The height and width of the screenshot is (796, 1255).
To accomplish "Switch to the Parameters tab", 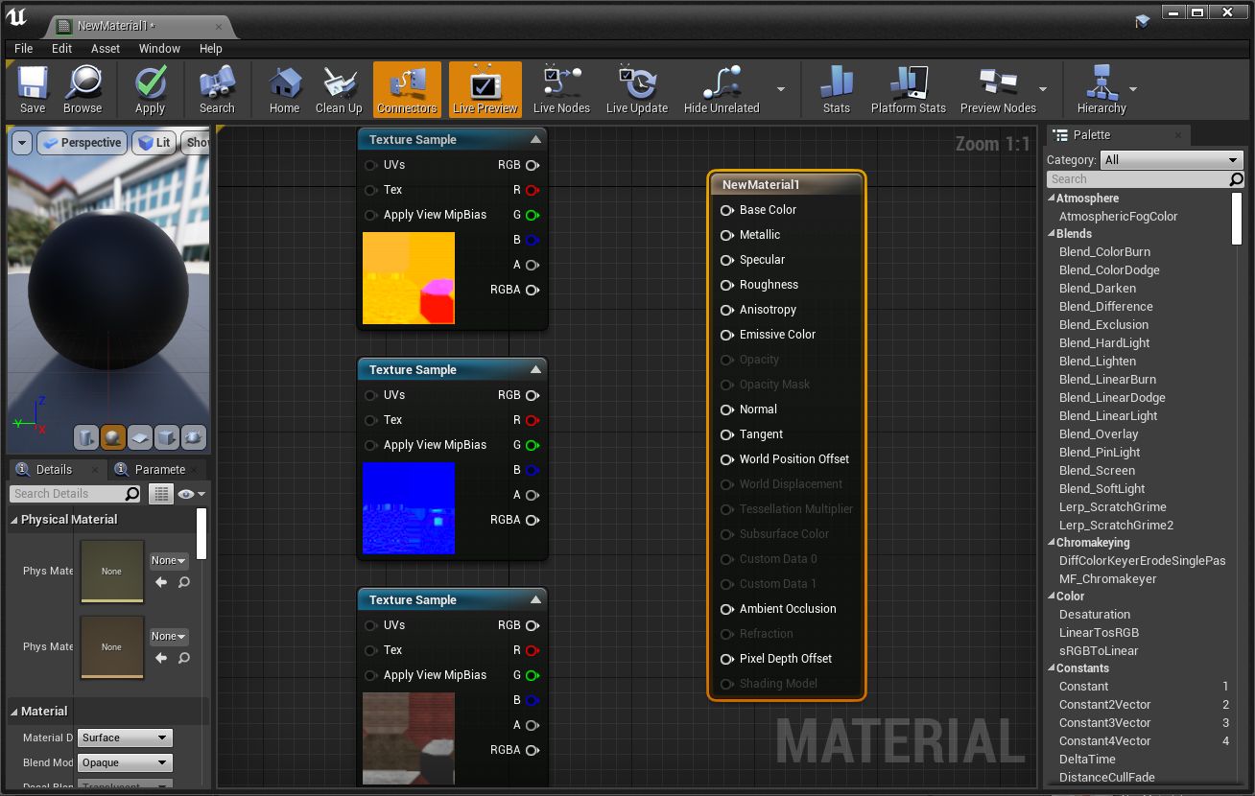I will [x=157, y=469].
